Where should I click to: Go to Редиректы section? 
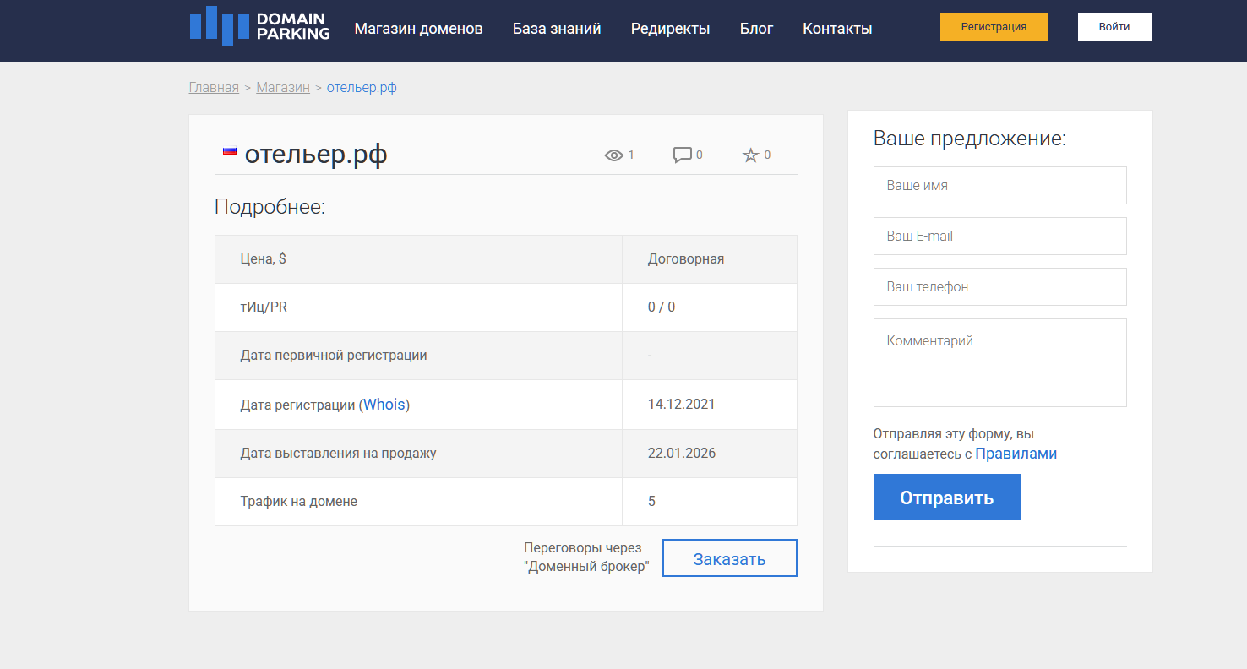[x=670, y=29]
